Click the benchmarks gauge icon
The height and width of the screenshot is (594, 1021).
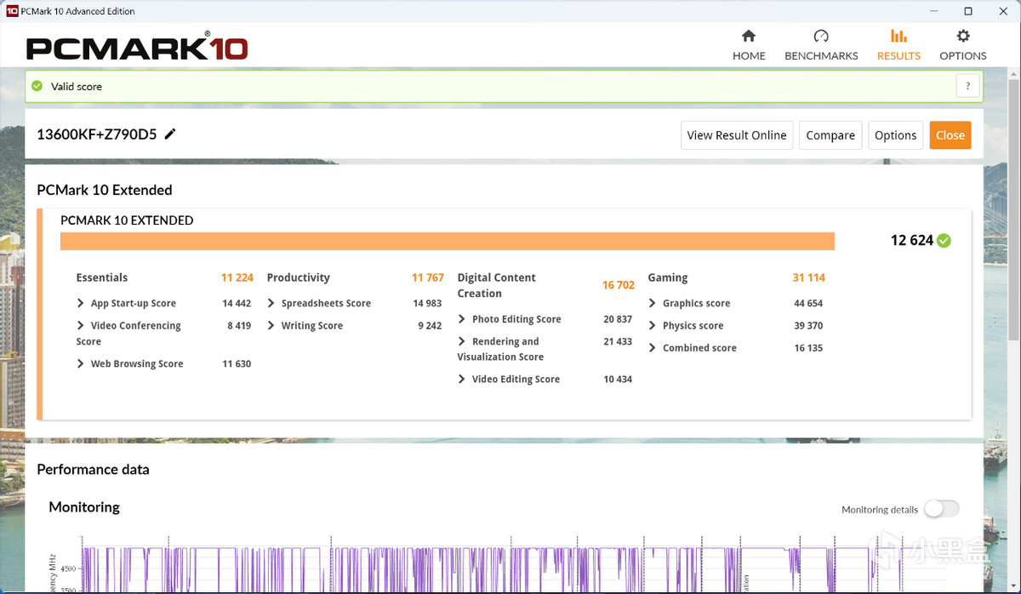click(x=821, y=36)
